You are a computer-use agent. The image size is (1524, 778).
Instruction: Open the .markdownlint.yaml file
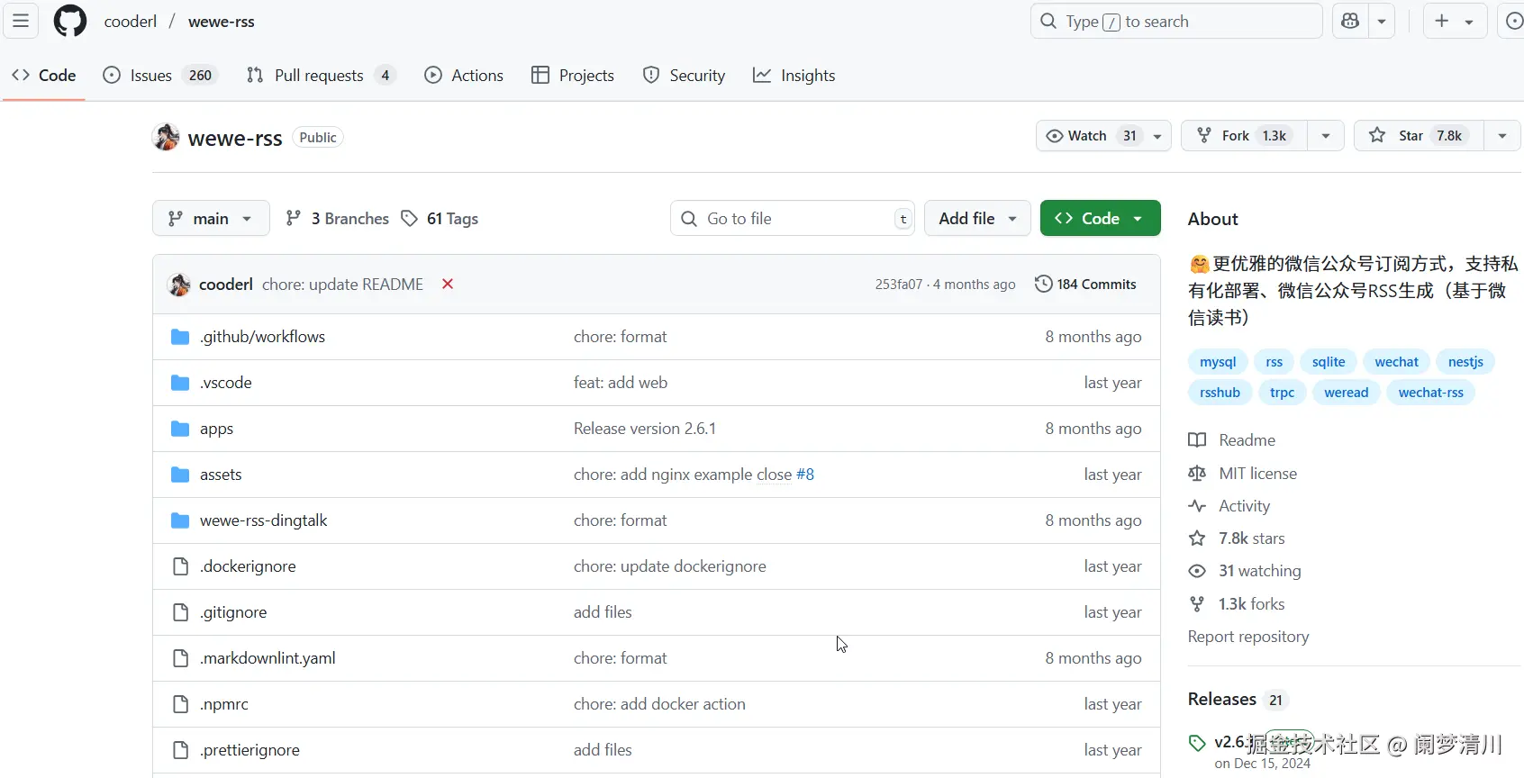(268, 658)
